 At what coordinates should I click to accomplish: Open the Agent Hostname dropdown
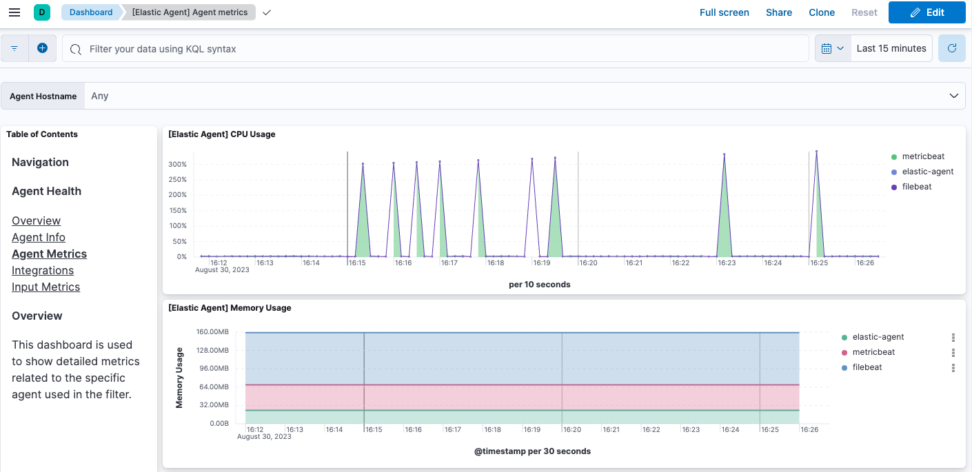[x=954, y=95]
